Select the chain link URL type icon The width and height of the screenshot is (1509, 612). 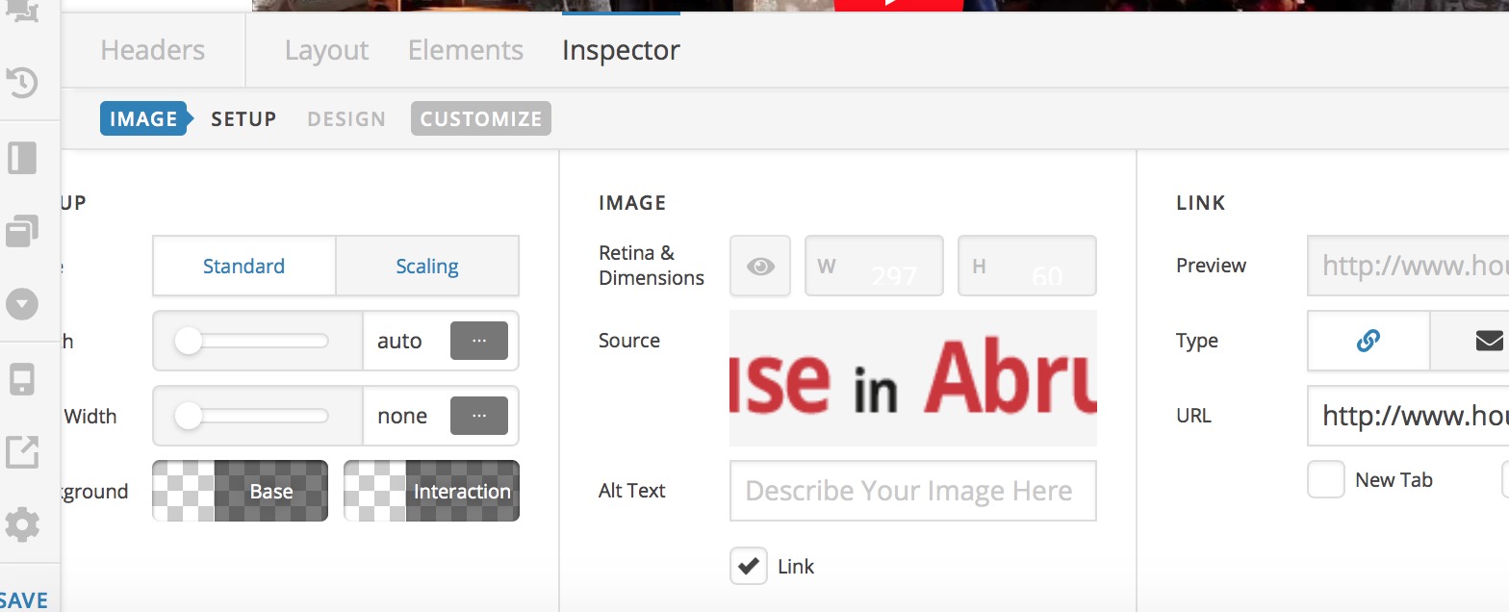(x=1368, y=341)
